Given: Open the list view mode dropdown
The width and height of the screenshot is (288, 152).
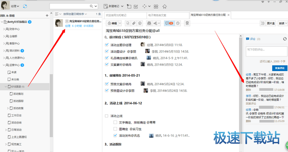Looking at the screenshot, I should point(58,14).
